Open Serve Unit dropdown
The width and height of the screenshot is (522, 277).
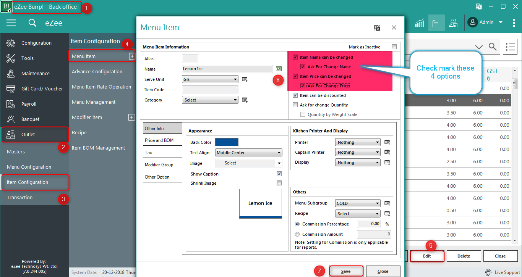pos(210,79)
